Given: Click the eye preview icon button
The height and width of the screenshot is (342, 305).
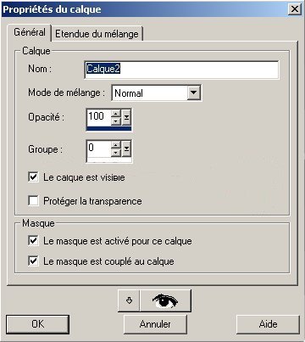Looking at the screenshot, I should pyautogui.click(x=165, y=300).
